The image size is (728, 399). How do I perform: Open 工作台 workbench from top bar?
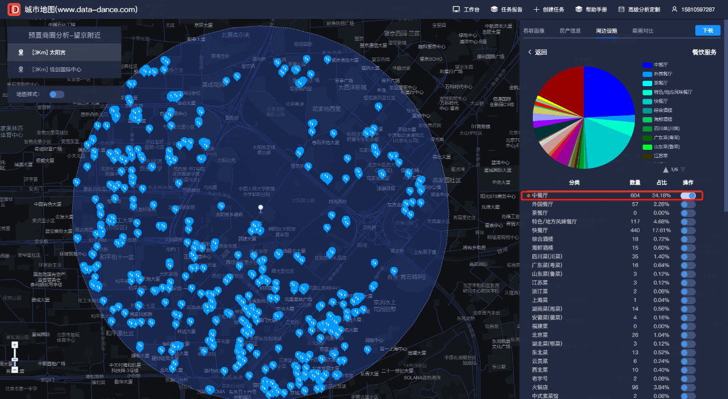(x=466, y=10)
